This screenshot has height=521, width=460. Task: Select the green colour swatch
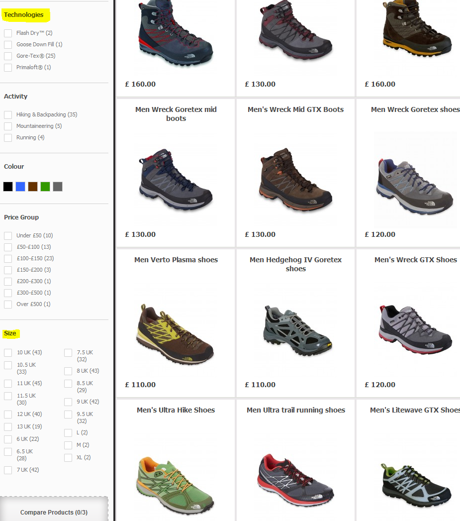click(45, 187)
